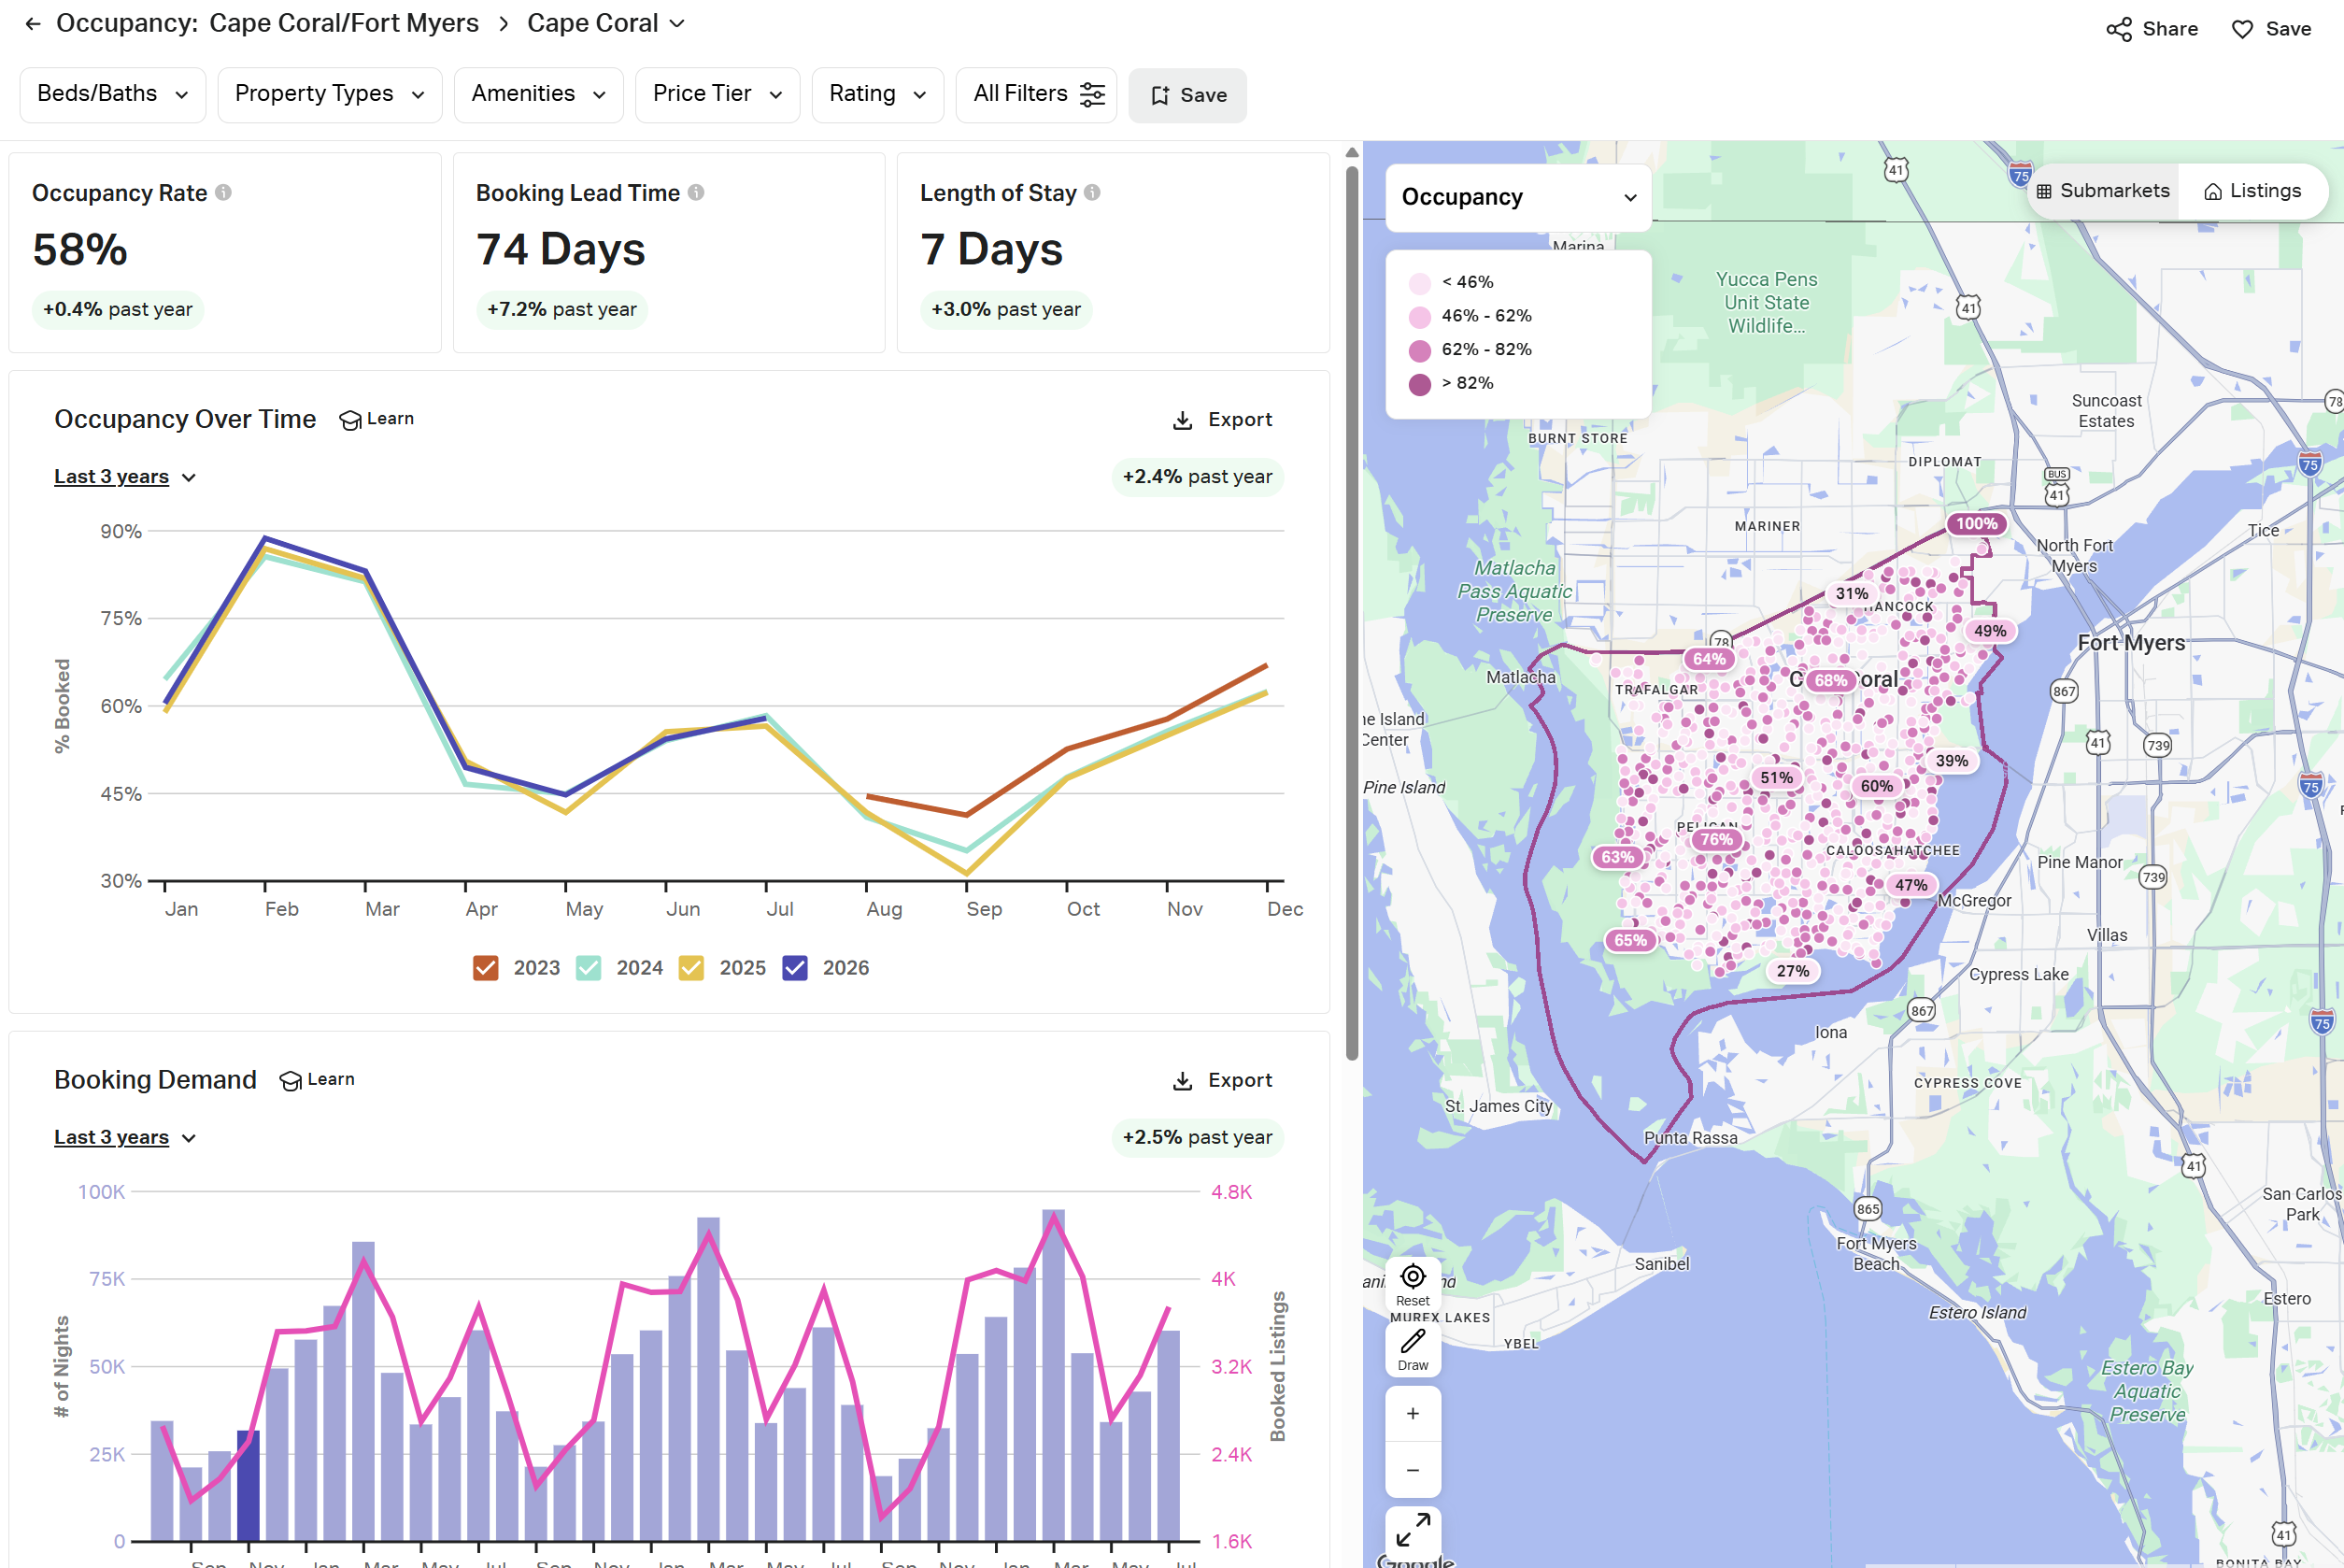Open All Filters panel
Viewport: 2344px width, 1568px height.
(1037, 94)
